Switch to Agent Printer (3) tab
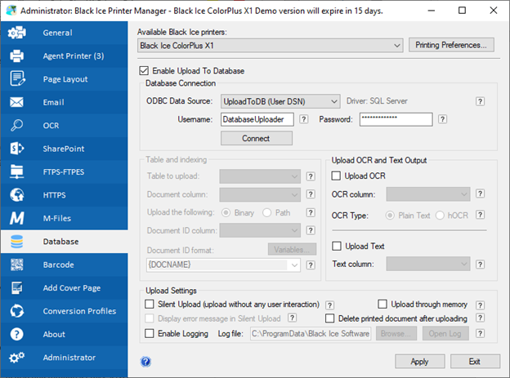The image size is (510, 378). (x=64, y=56)
